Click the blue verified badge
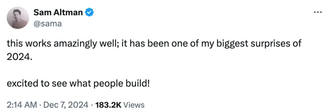This screenshot has width=328, height=111. click(90, 13)
